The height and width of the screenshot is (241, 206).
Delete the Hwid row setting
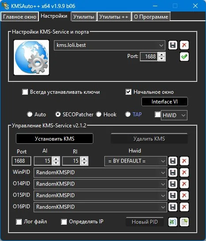click(x=184, y=161)
